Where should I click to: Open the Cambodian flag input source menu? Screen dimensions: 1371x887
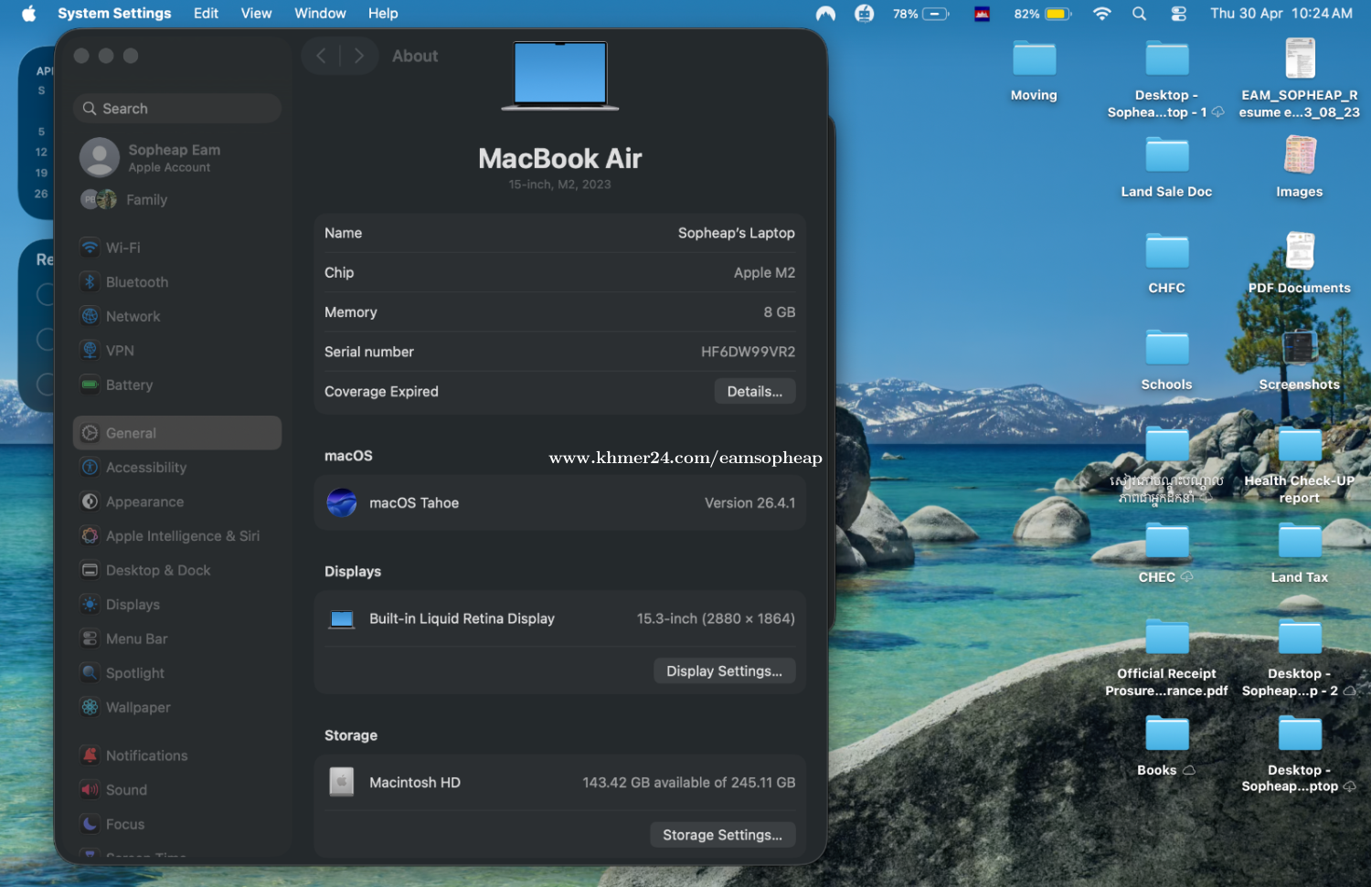point(983,14)
